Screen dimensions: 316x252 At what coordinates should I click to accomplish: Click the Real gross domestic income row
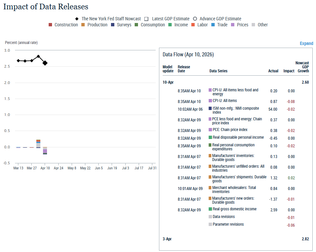pos(234,209)
